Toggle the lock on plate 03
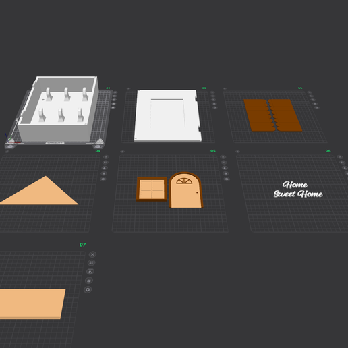 coord(315,104)
